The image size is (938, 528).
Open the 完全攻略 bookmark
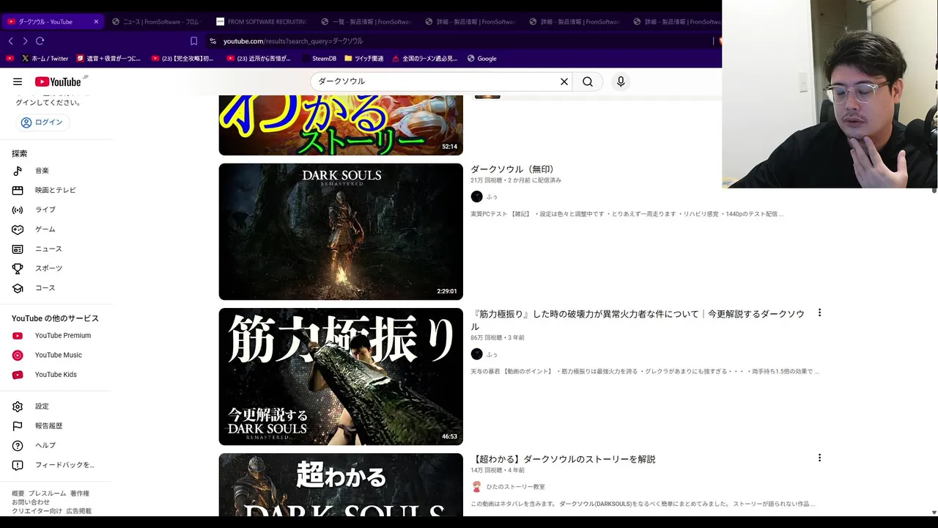182,59
